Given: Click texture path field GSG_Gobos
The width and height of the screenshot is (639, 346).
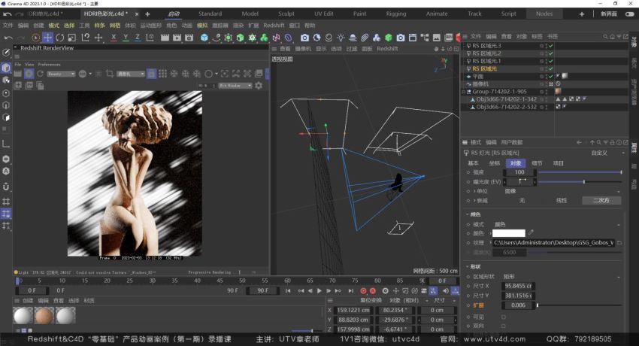Looking at the screenshot, I should coord(553,242).
